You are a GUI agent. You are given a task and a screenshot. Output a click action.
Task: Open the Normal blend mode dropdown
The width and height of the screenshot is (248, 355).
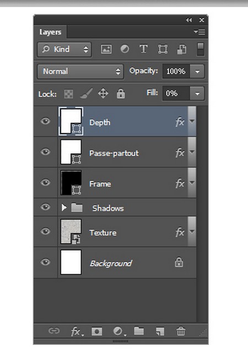pos(80,71)
